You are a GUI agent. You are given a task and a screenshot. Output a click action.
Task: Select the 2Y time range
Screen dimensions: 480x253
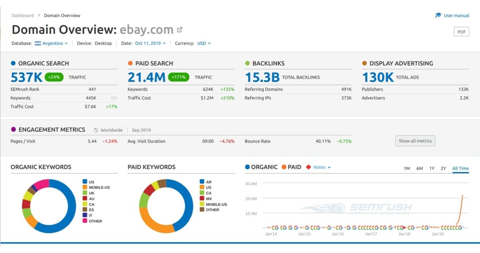point(443,169)
